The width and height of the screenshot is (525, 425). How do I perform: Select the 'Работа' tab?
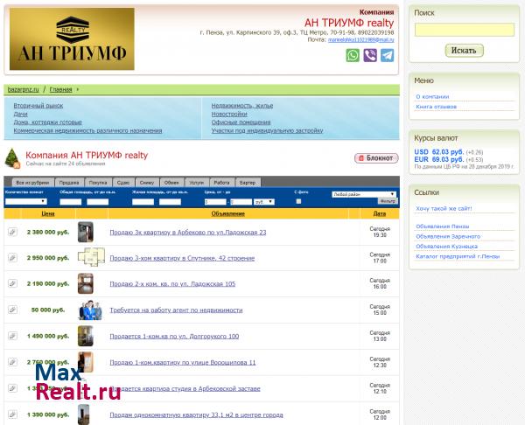[221, 182]
